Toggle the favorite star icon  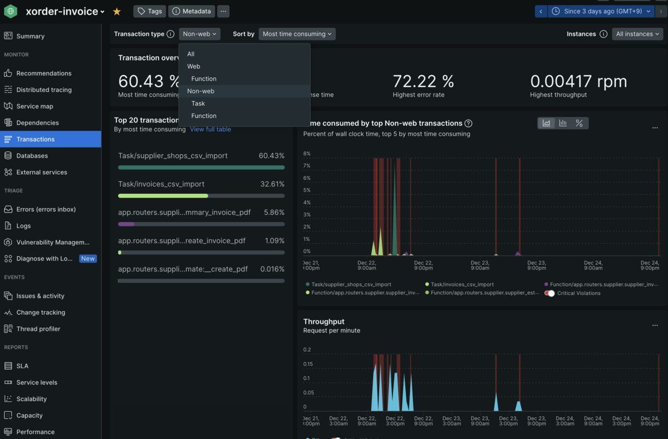[x=117, y=11]
